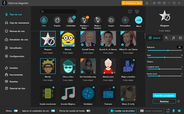This screenshot has height=114, width=184.
Task: Open Tutorial de Uso
Action: [x=15, y=88]
